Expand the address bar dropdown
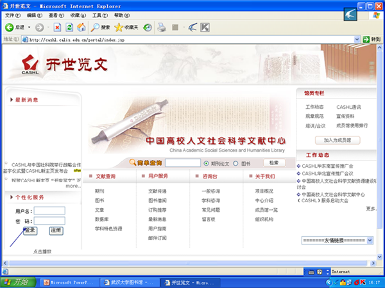 [x=357, y=40]
